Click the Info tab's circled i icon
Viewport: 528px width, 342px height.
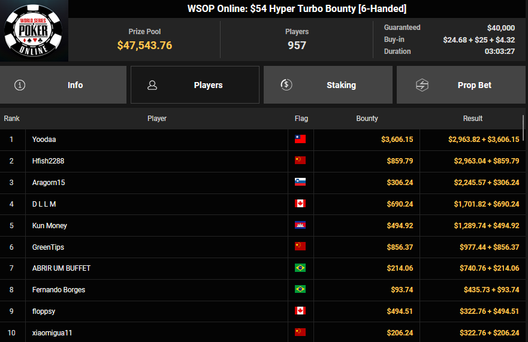(20, 85)
